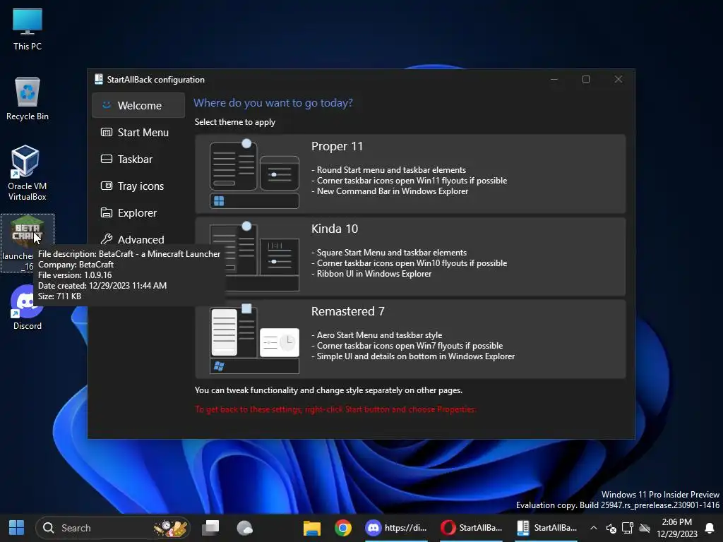Click the muted volume tray icon

[x=611, y=529]
